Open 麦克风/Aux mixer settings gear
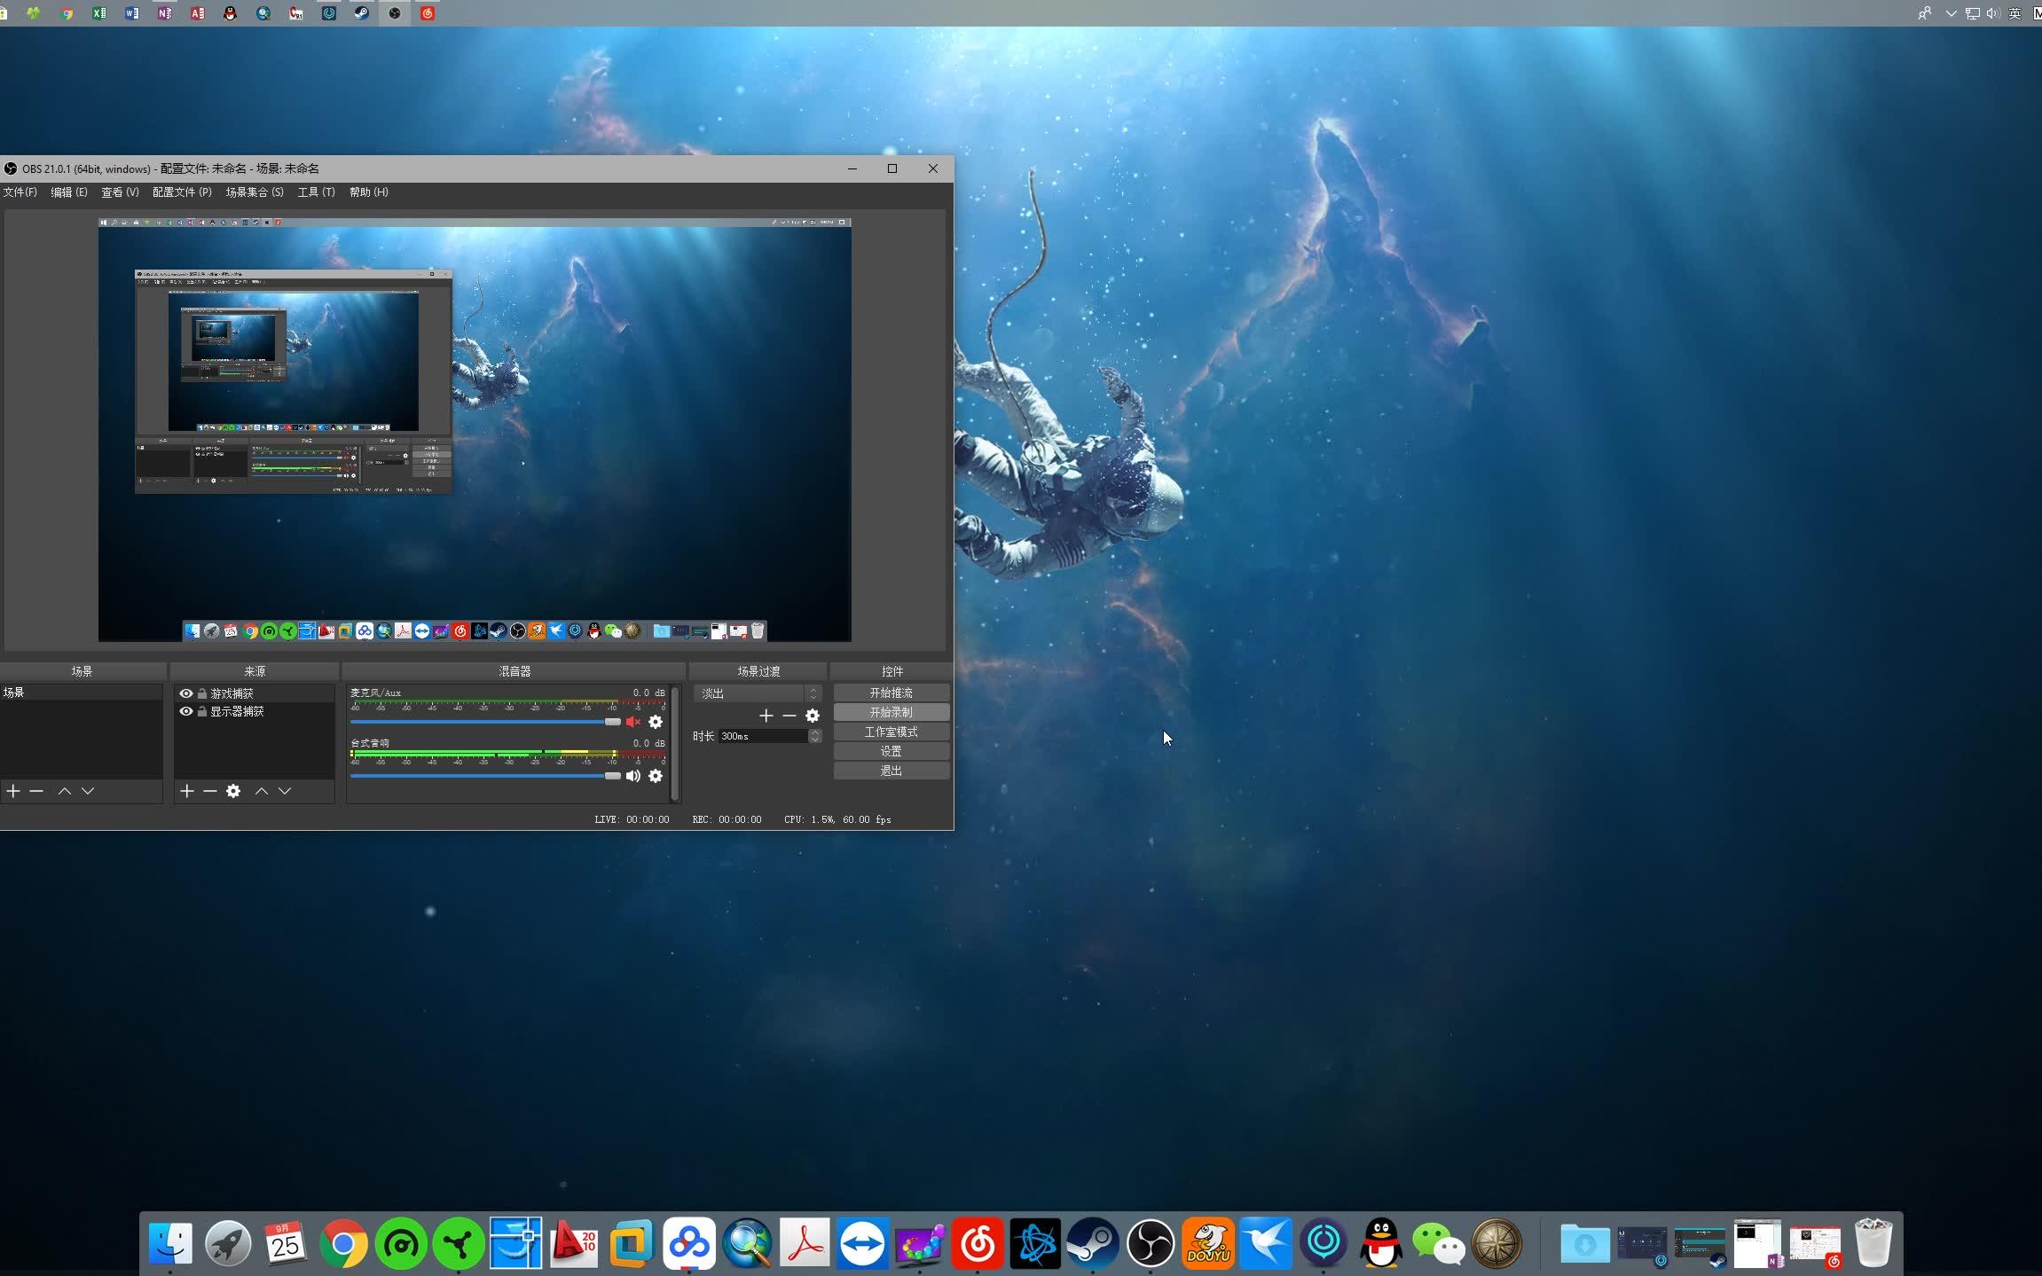Screen dimensions: 2042x1276 point(656,722)
